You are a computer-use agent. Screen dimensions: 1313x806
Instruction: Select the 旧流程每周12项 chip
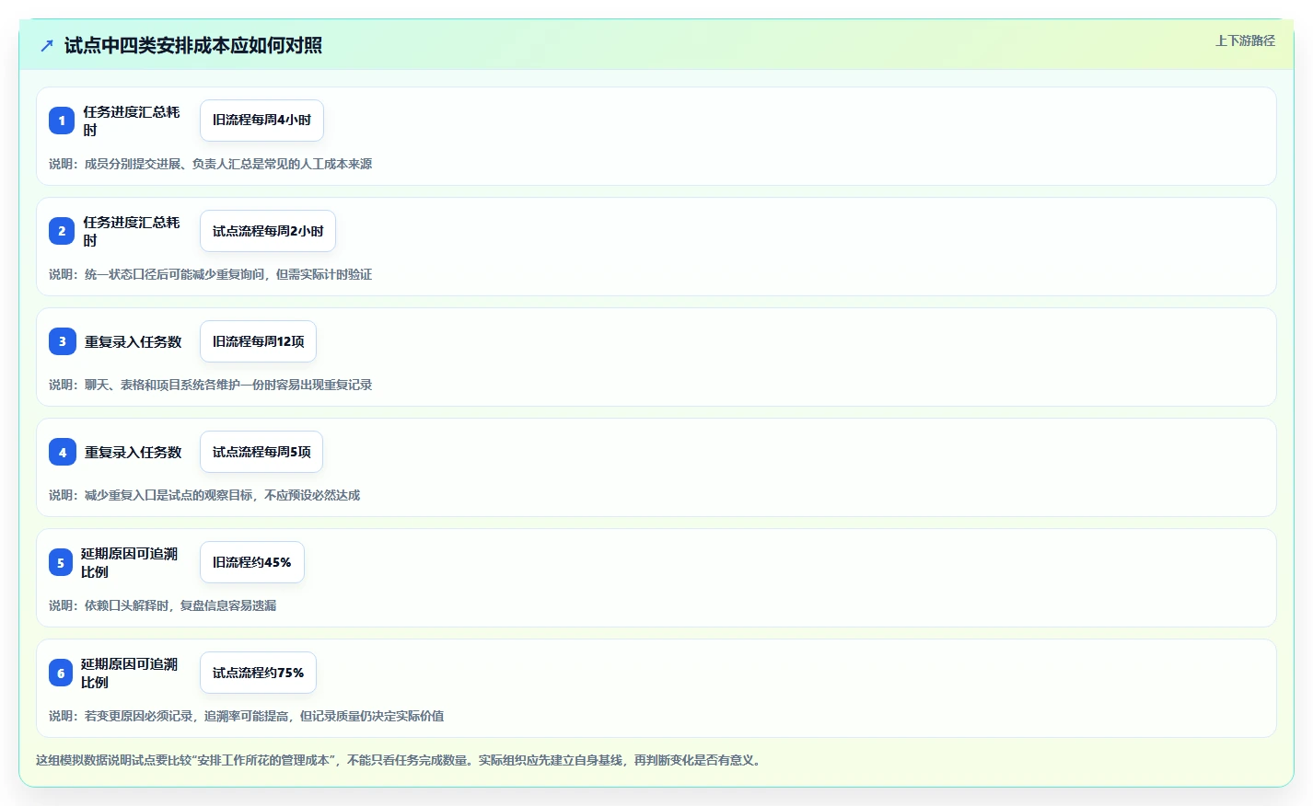(x=258, y=341)
